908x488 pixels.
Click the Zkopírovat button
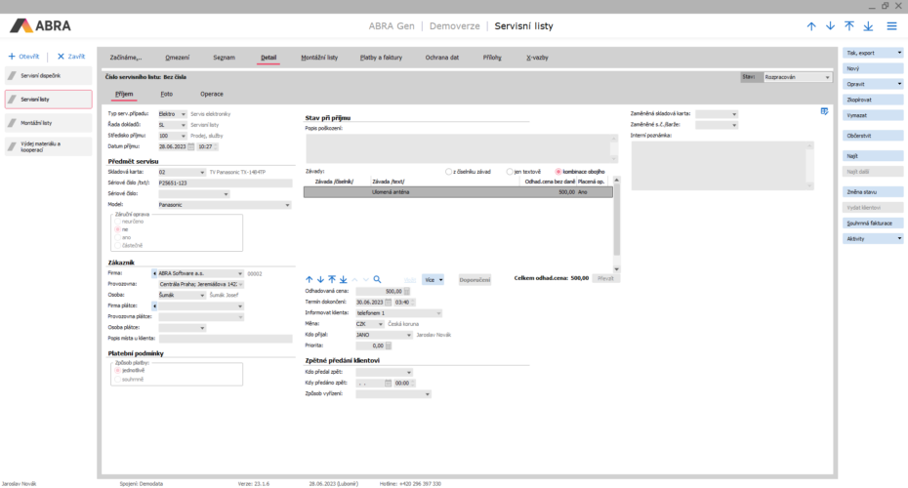pos(860,101)
